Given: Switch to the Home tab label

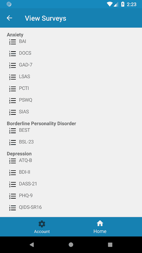Looking at the screenshot, I should coord(100,231).
